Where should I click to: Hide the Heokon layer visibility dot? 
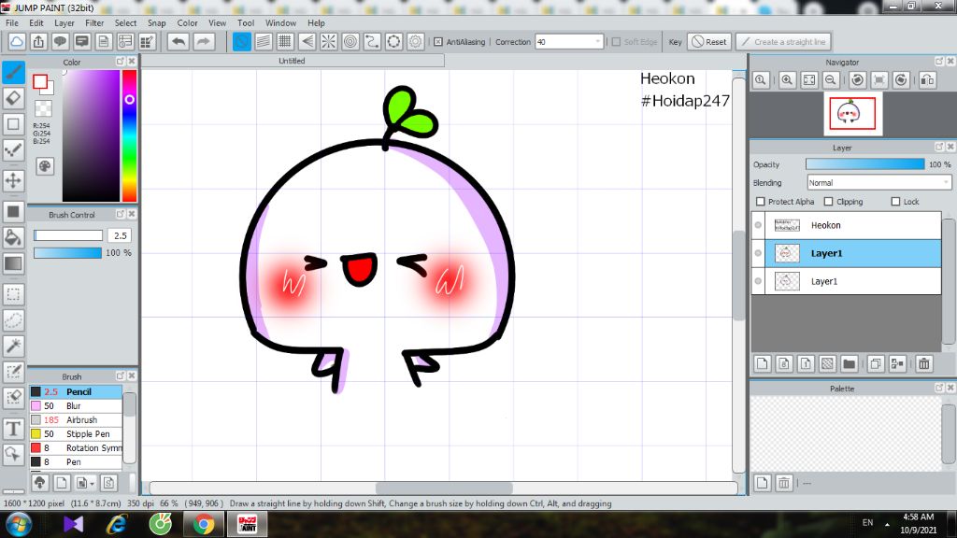[x=758, y=225]
